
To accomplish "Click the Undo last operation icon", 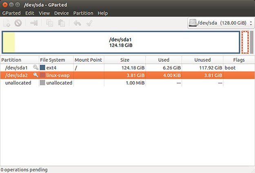I will point(78,24).
